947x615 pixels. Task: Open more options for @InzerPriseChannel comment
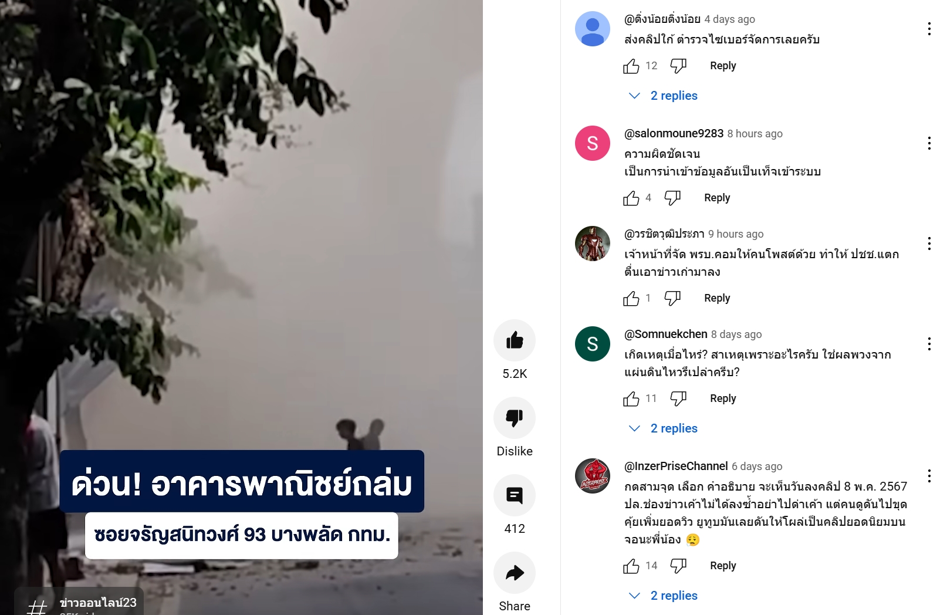point(929,476)
